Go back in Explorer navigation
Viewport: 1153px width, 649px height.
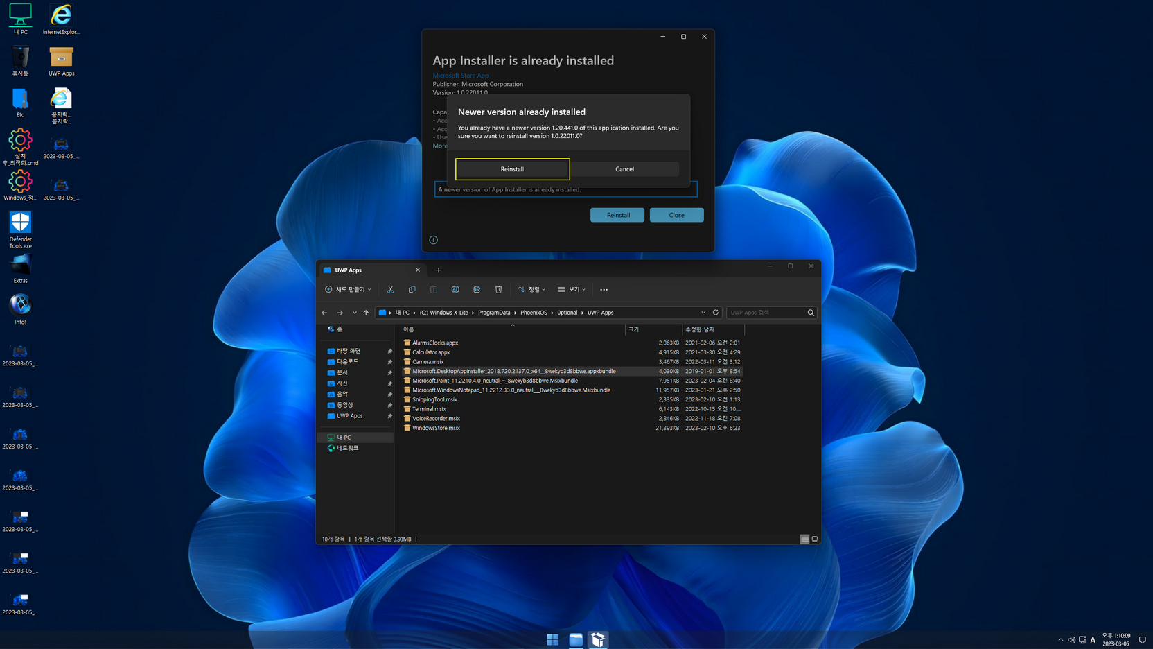tap(324, 313)
